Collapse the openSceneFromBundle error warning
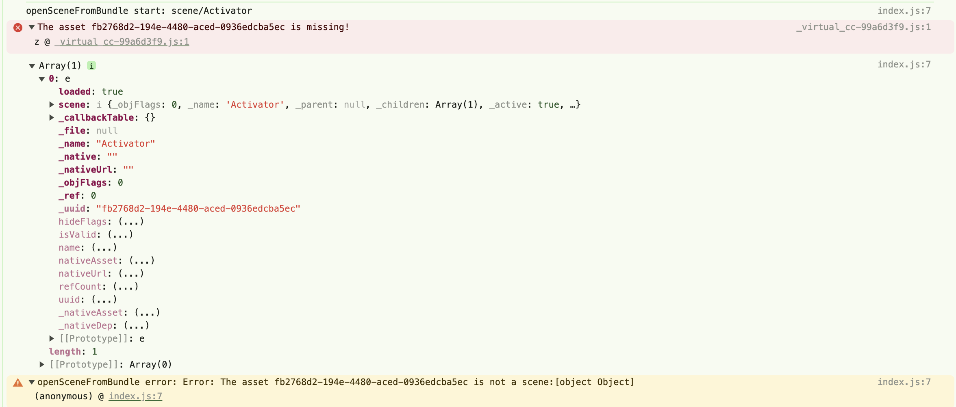The image size is (956, 407). 32,382
